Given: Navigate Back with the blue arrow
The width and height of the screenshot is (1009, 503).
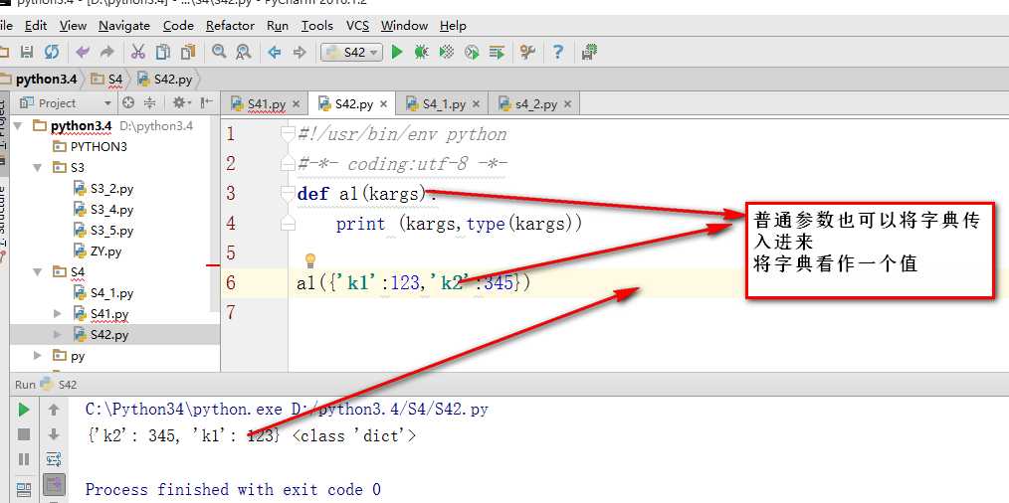Looking at the screenshot, I should [275, 52].
